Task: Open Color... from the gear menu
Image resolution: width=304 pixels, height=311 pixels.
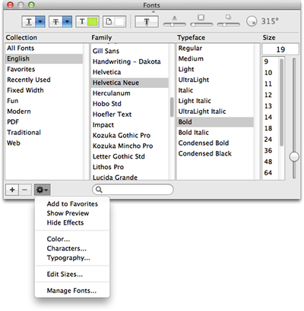Action: pyautogui.click(x=72, y=239)
